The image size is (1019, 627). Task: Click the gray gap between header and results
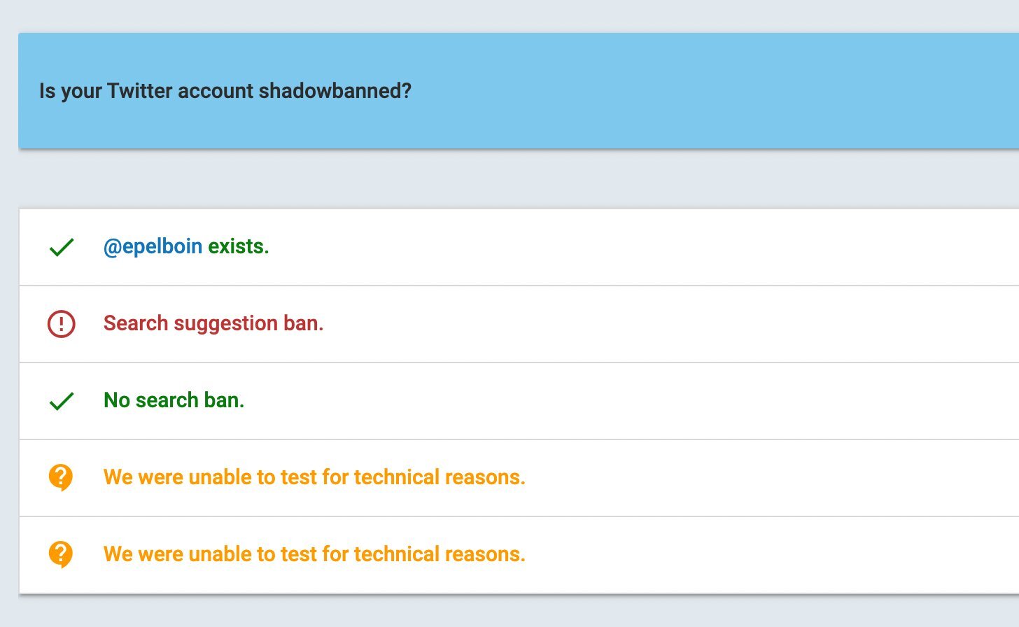coord(490,179)
